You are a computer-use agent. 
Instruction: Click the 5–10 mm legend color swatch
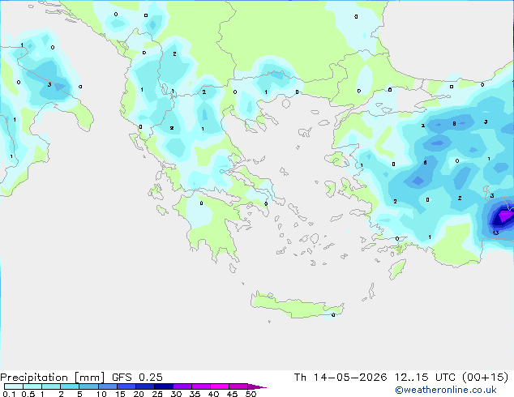tap(89, 386)
